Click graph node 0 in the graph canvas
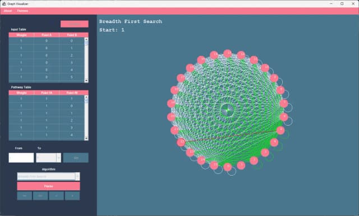This screenshot has height=216, width=359. [x=228, y=167]
